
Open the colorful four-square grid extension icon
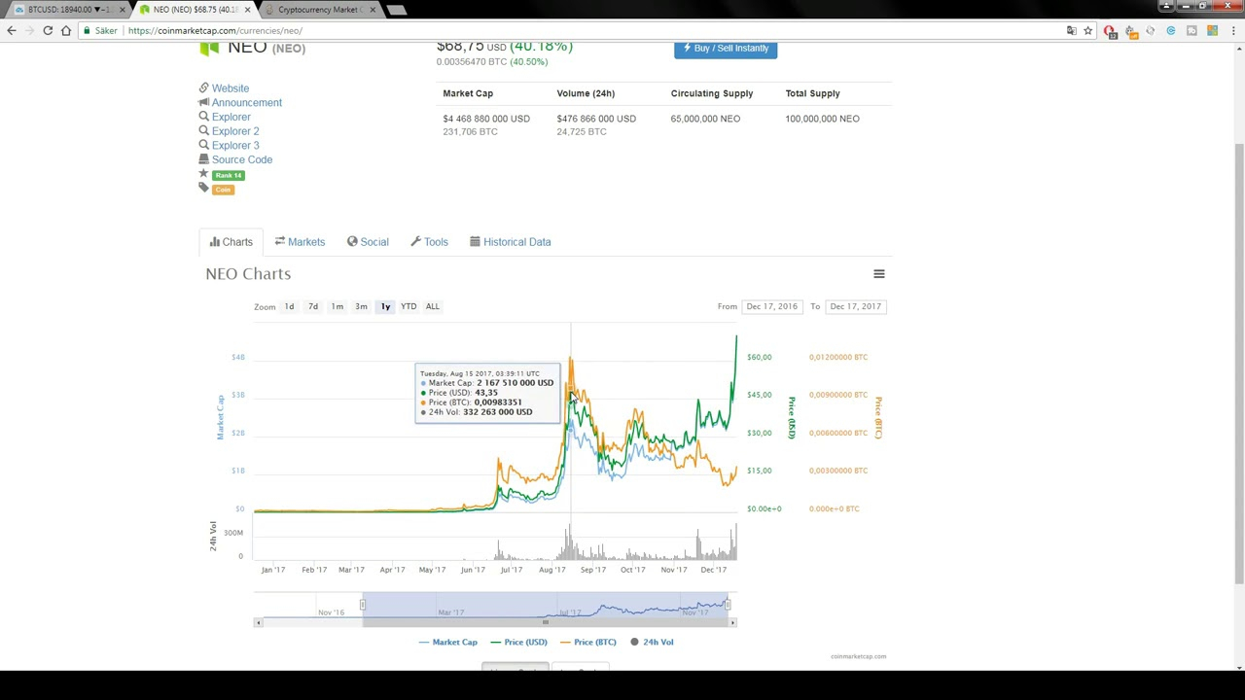coord(1212,31)
